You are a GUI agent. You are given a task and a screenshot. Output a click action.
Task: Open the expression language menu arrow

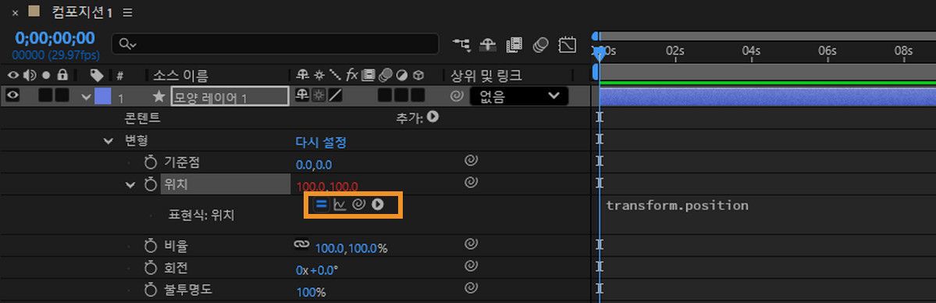[377, 205]
